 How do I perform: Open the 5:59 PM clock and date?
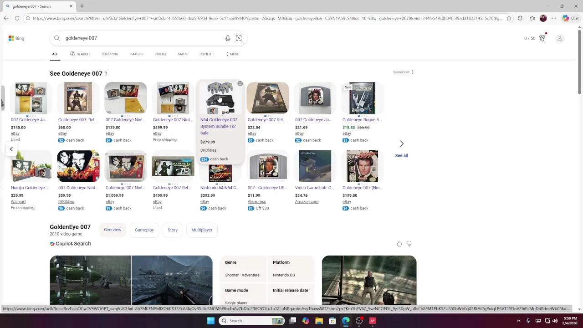570,321
